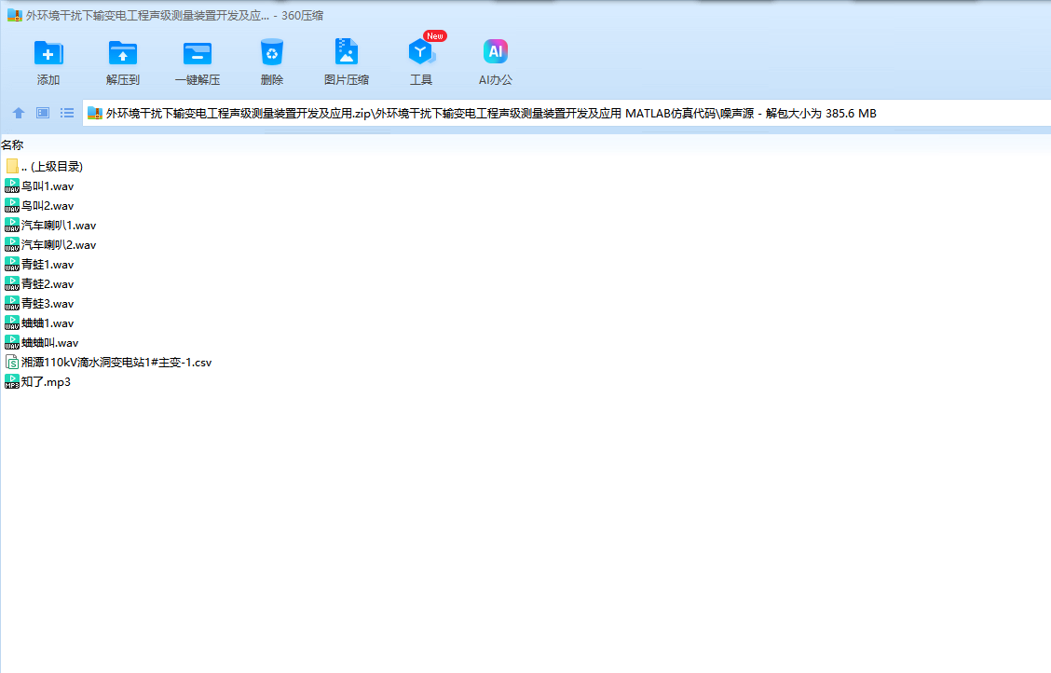Select file 鸟叫2.wav
Screen dimensions: 1051x673
39,206
